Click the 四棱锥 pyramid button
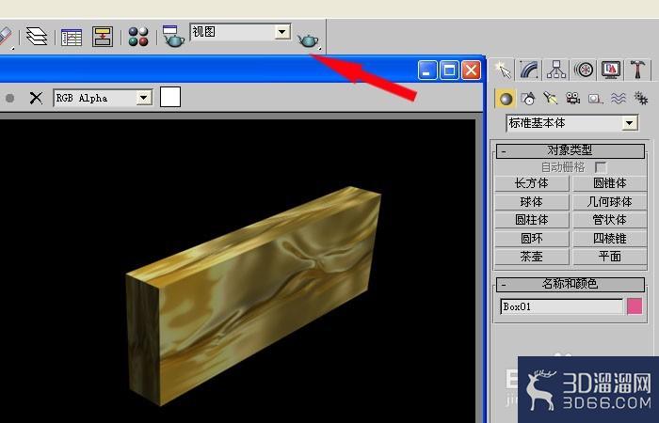 tap(610, 239)
